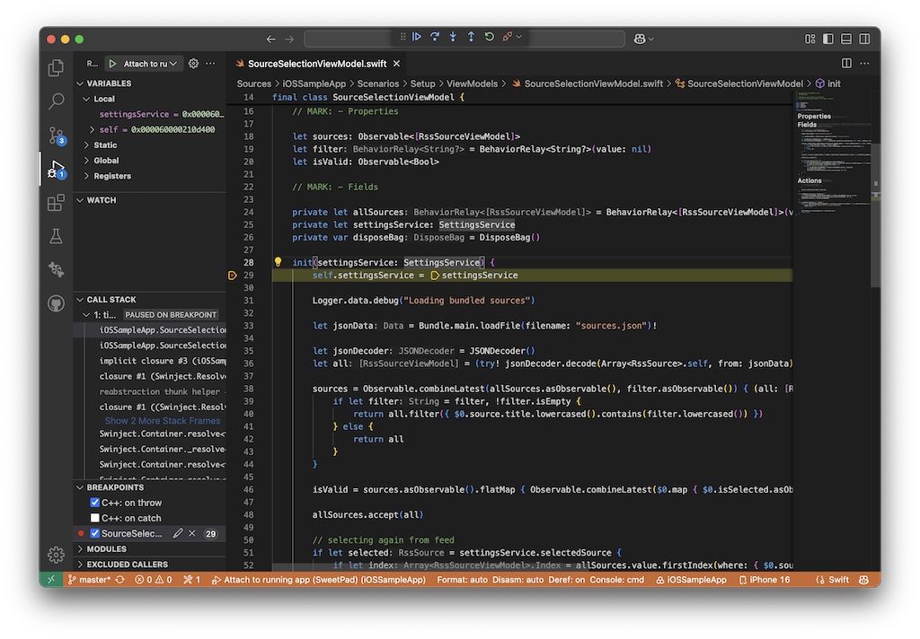Disable the 'C++: on throw' breakpoint
Screen dimensions: 920x639
[94, 503]
